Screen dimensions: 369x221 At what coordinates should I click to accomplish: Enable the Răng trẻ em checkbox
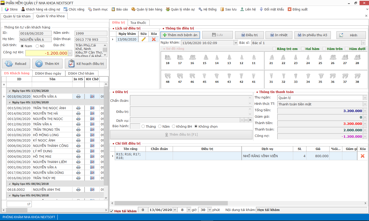pos(274,49)
